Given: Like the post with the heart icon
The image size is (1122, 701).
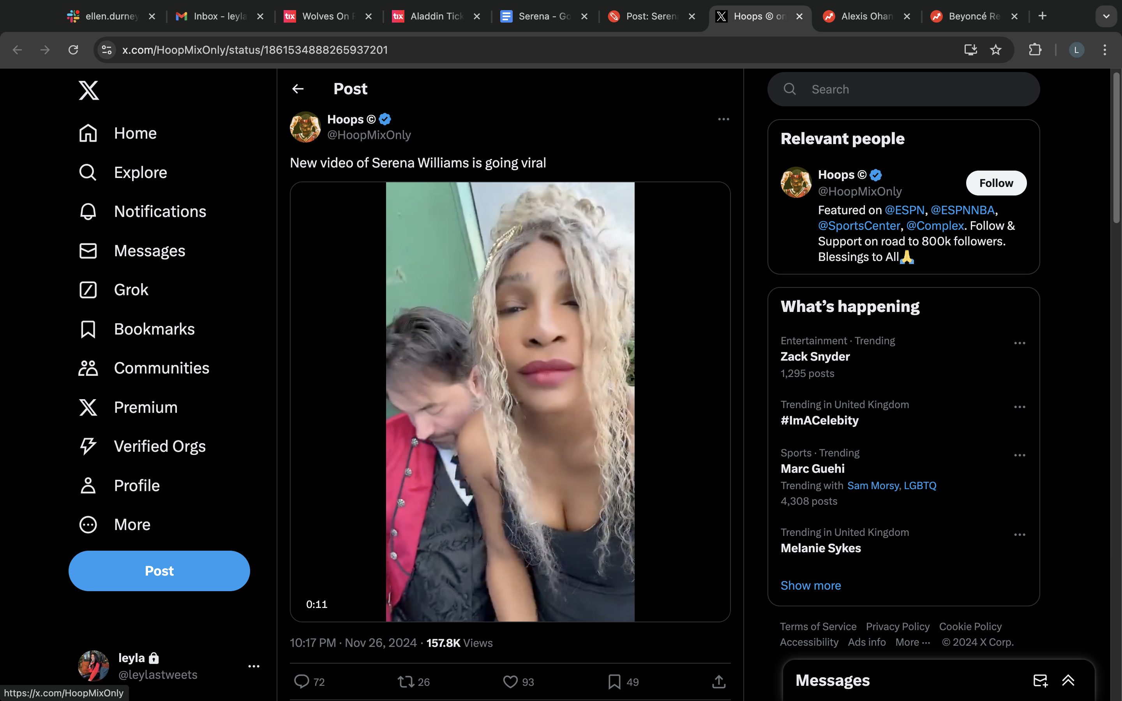Looking at the screenshot, I should tap(510, 681).
